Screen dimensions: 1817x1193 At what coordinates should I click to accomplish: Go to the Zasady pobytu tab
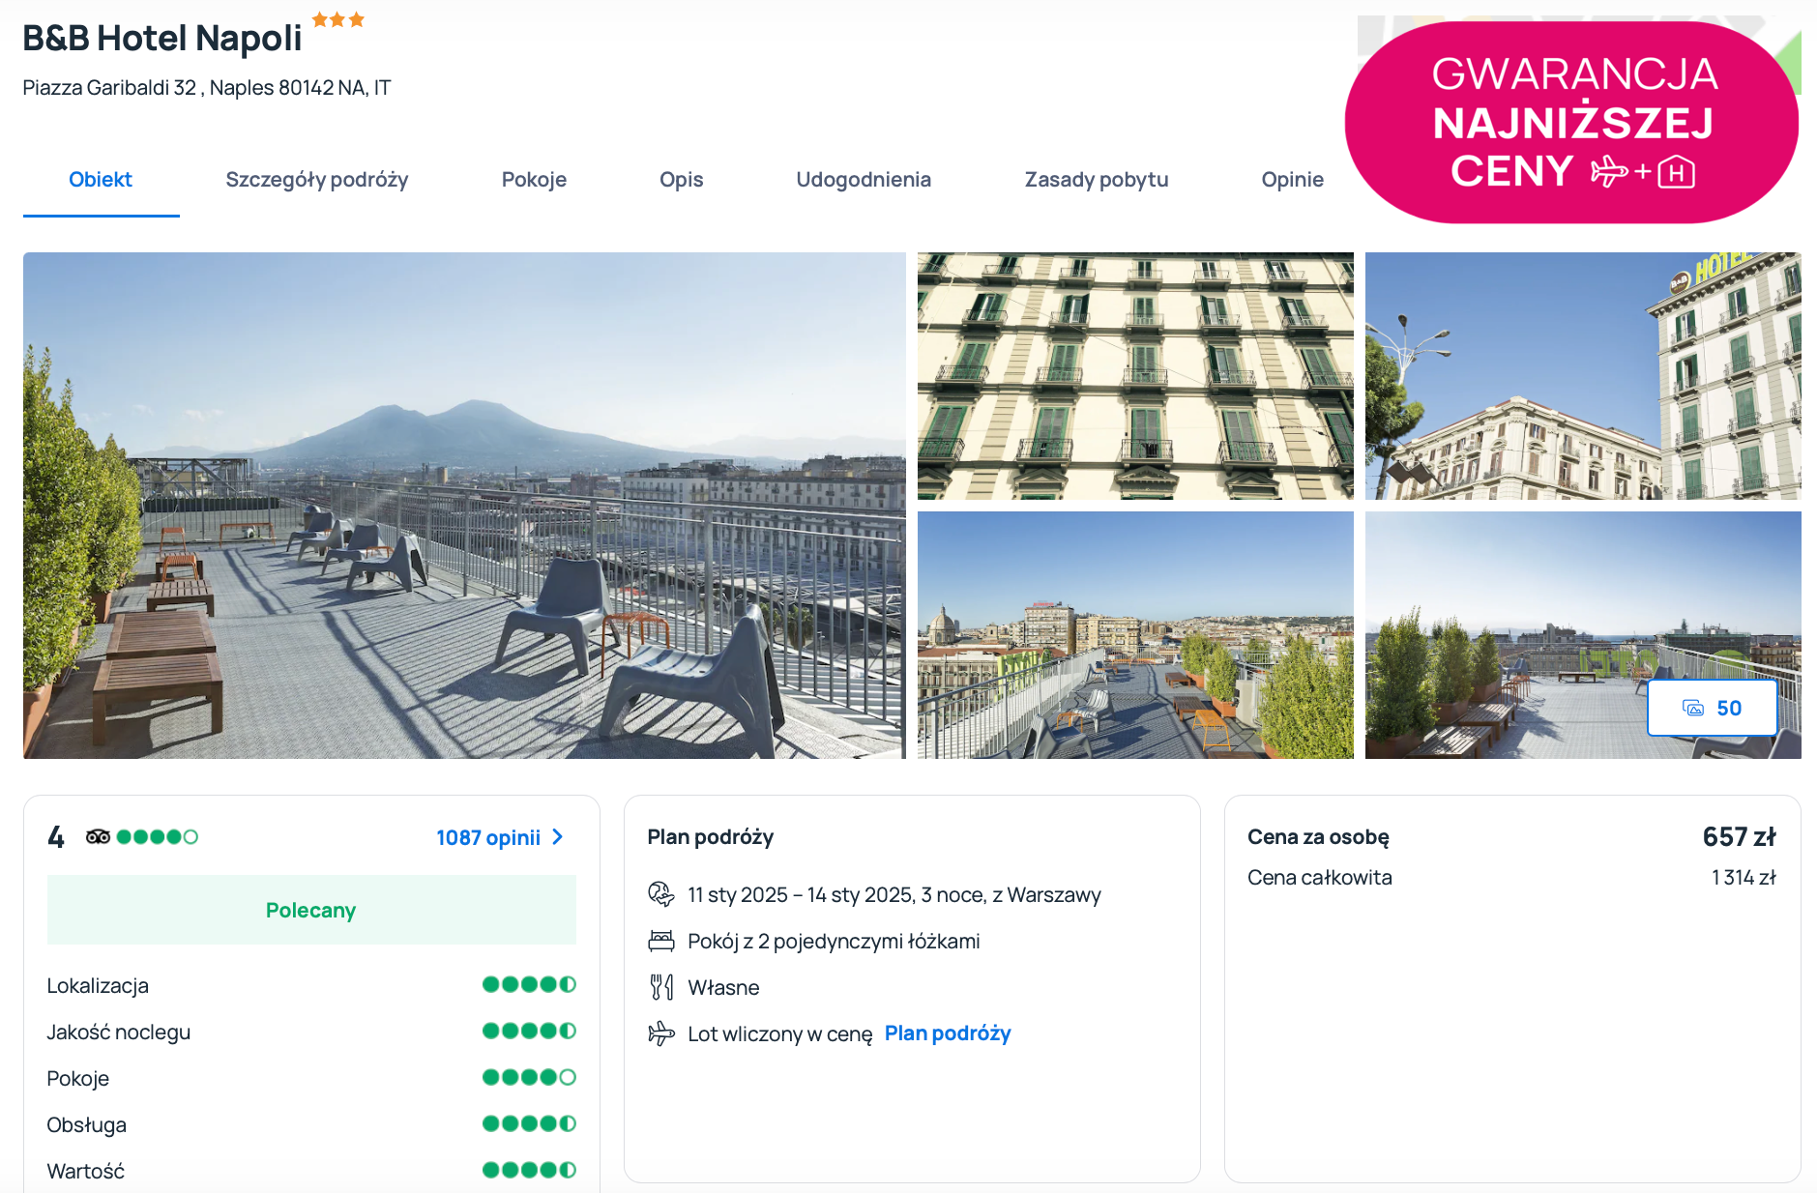[1096, 180]
